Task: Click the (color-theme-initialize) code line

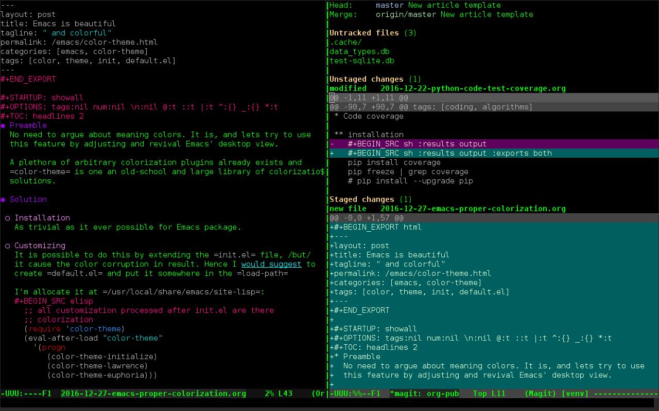Action: pos(102,357)
